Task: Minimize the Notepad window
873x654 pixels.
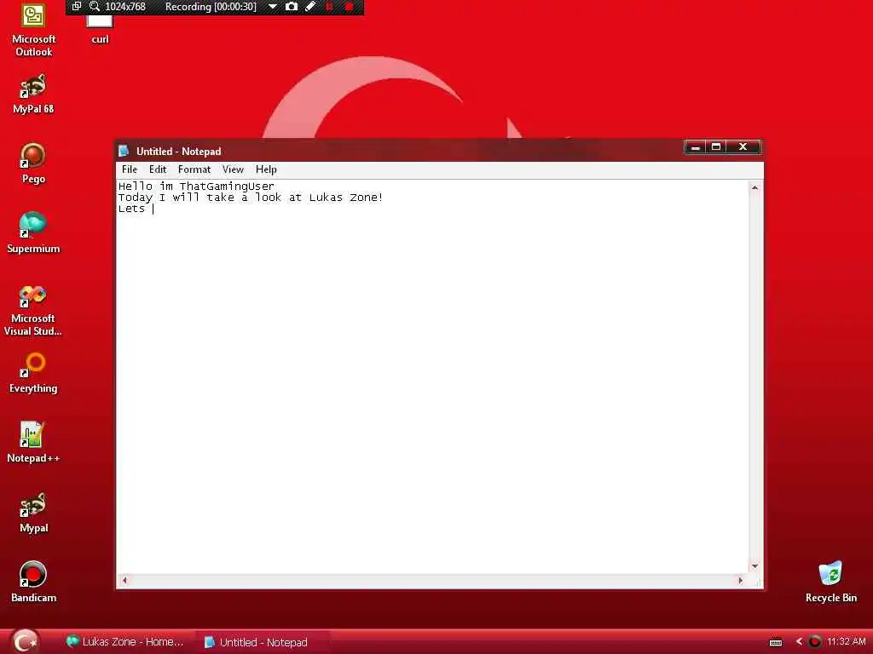Action: 695,146
